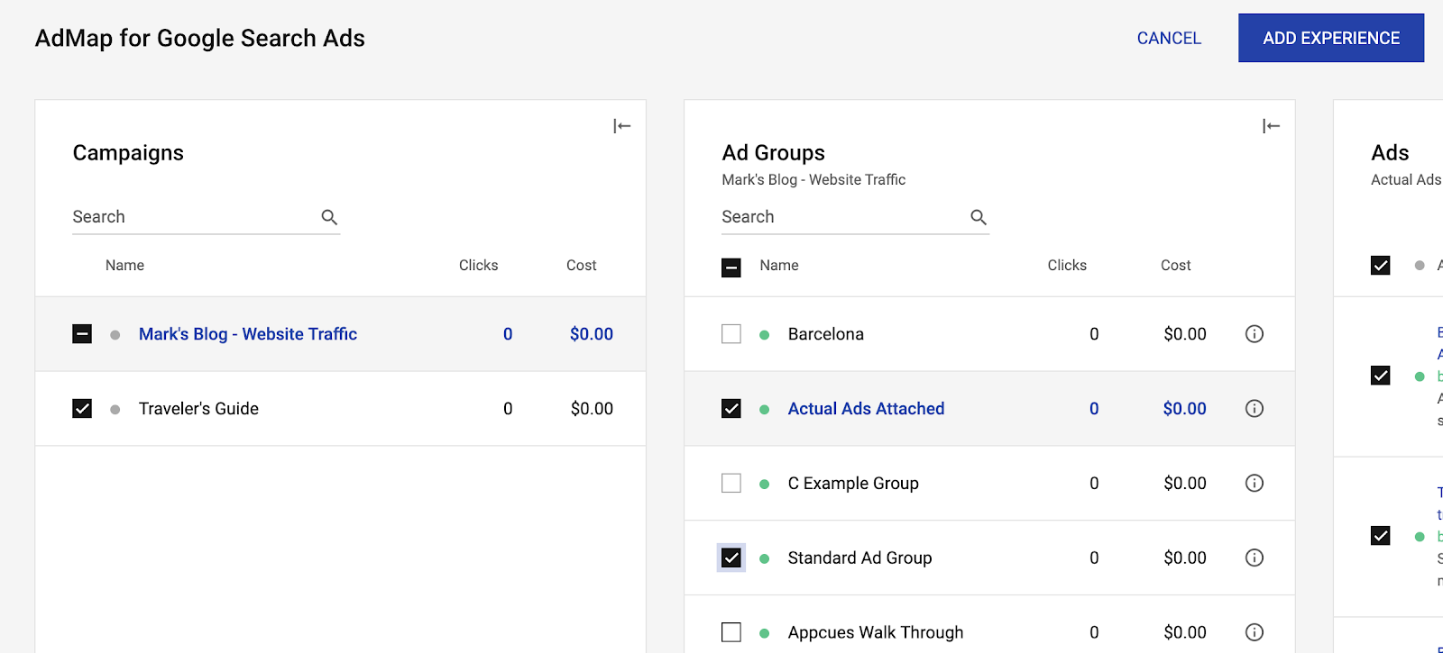Show info for Appcues Walk Through group

(x=1254, y=632)
